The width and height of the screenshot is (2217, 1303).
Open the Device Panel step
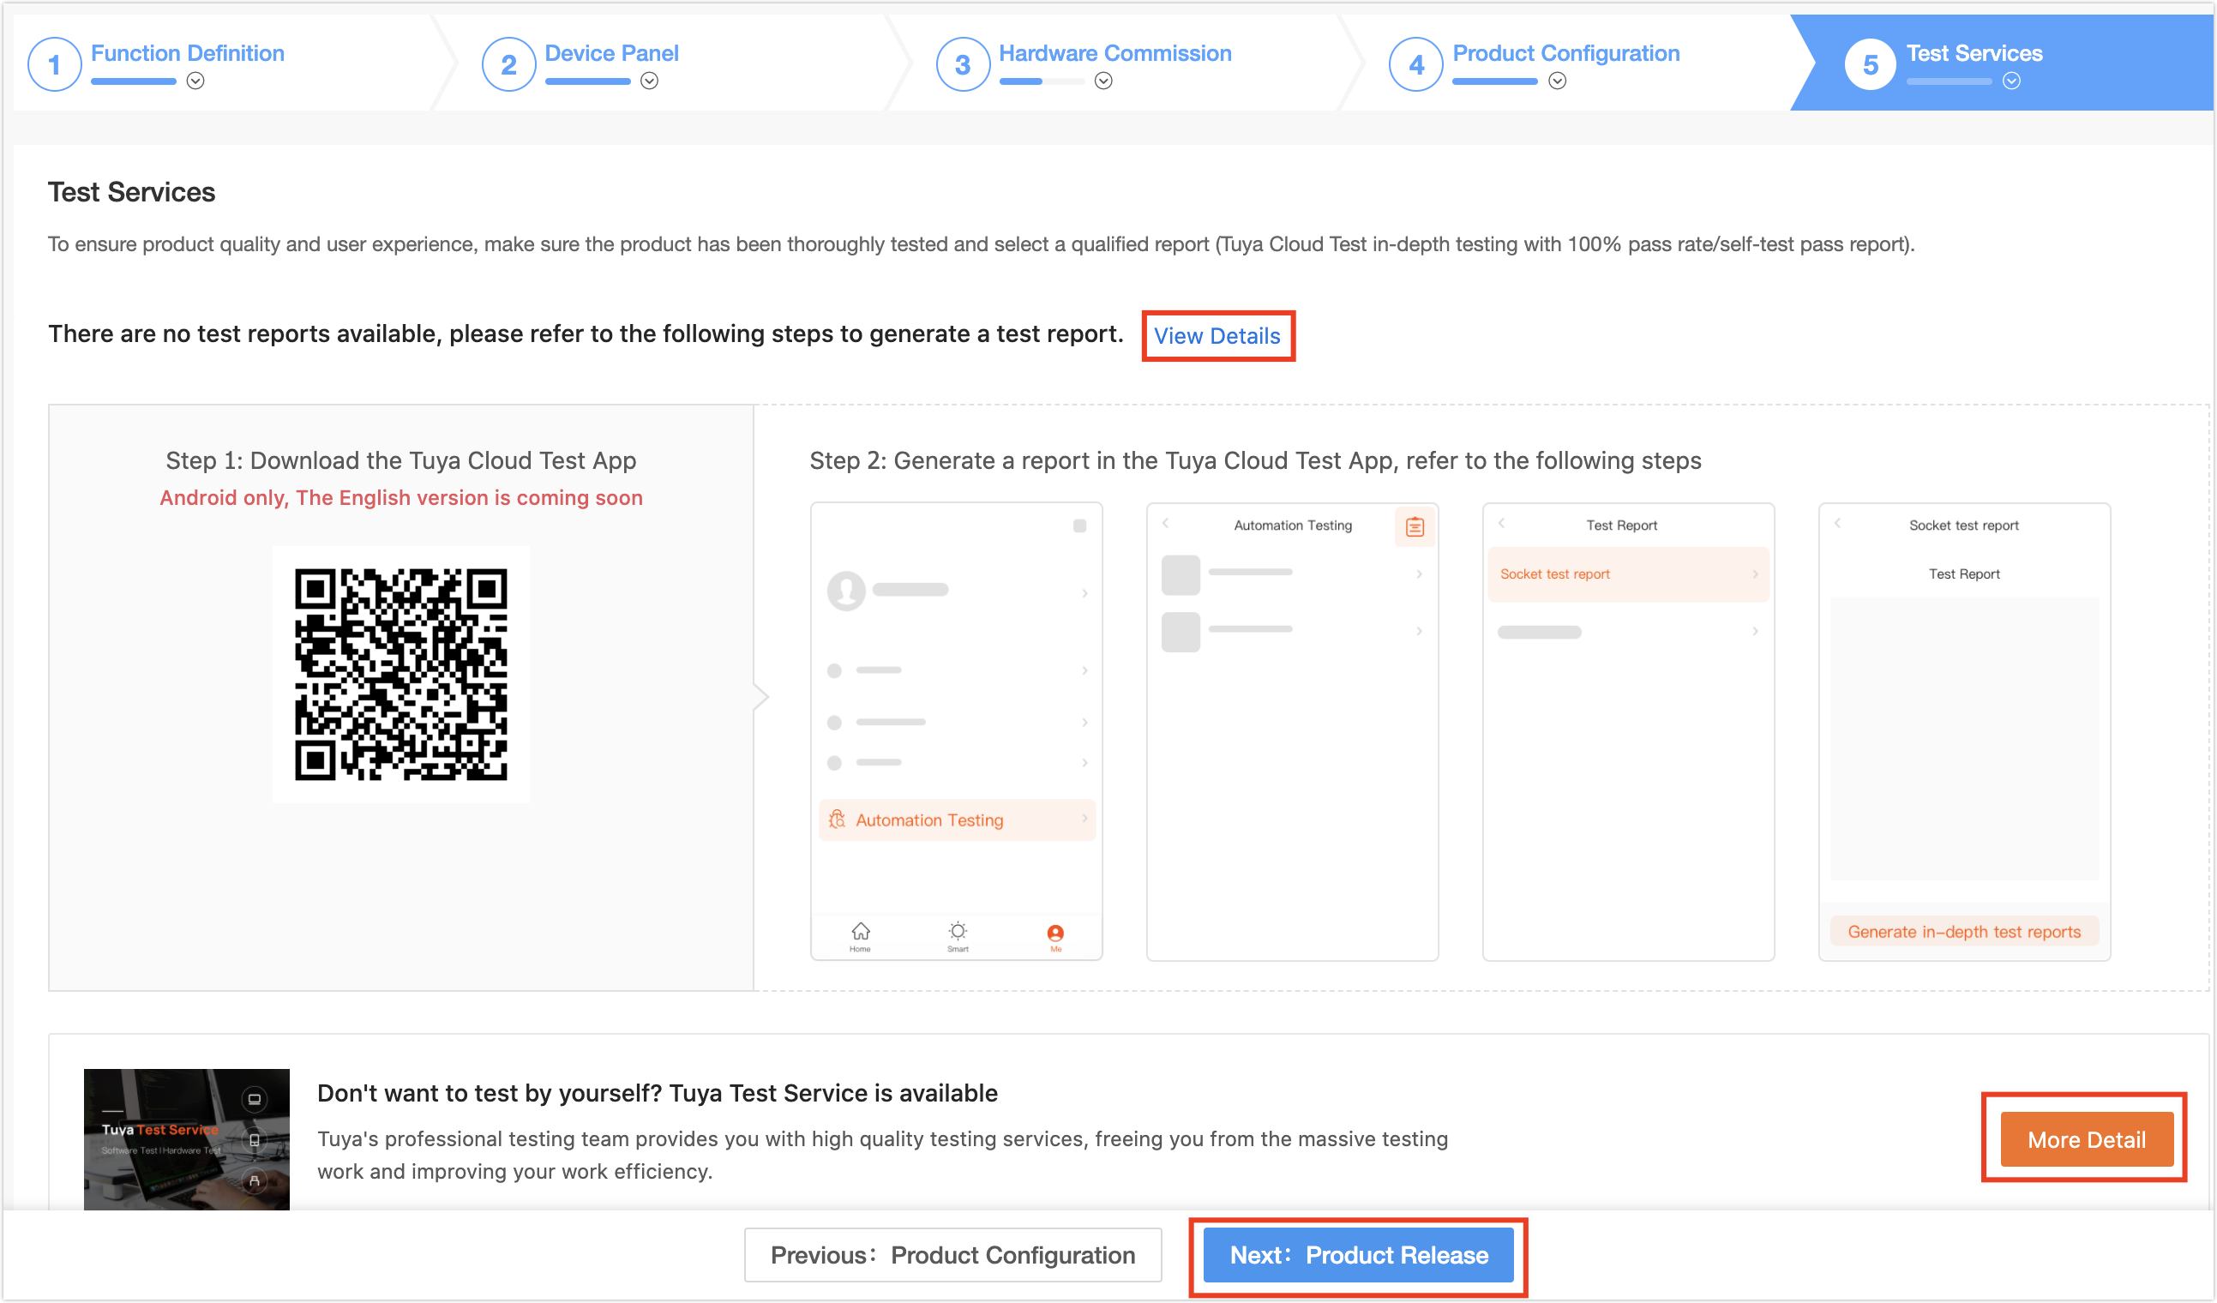[x=611, y=54]
